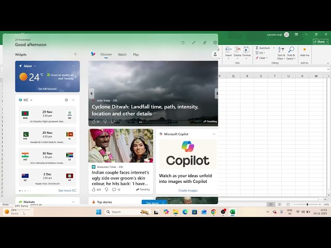
Task: Click Share button in Excel
Action: (x=321, y=42)
